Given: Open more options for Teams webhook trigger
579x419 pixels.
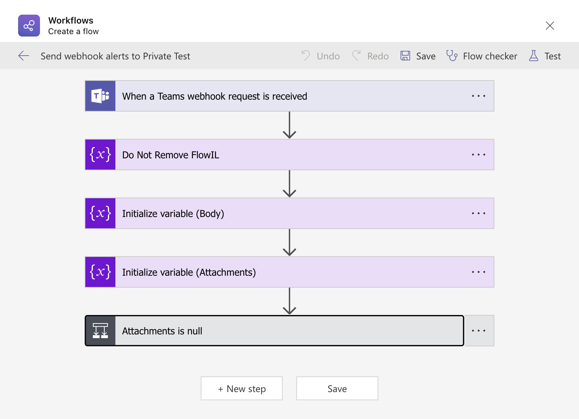Looking at the screenshot, I should pos(478,96).
